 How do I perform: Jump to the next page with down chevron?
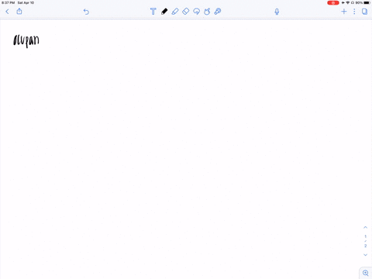[x=365, y=255]
